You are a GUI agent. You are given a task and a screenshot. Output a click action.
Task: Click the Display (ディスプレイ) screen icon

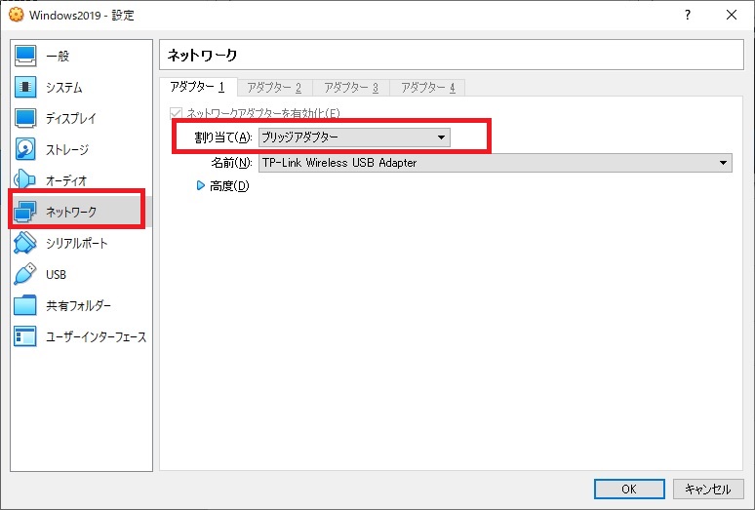(25, 118)
